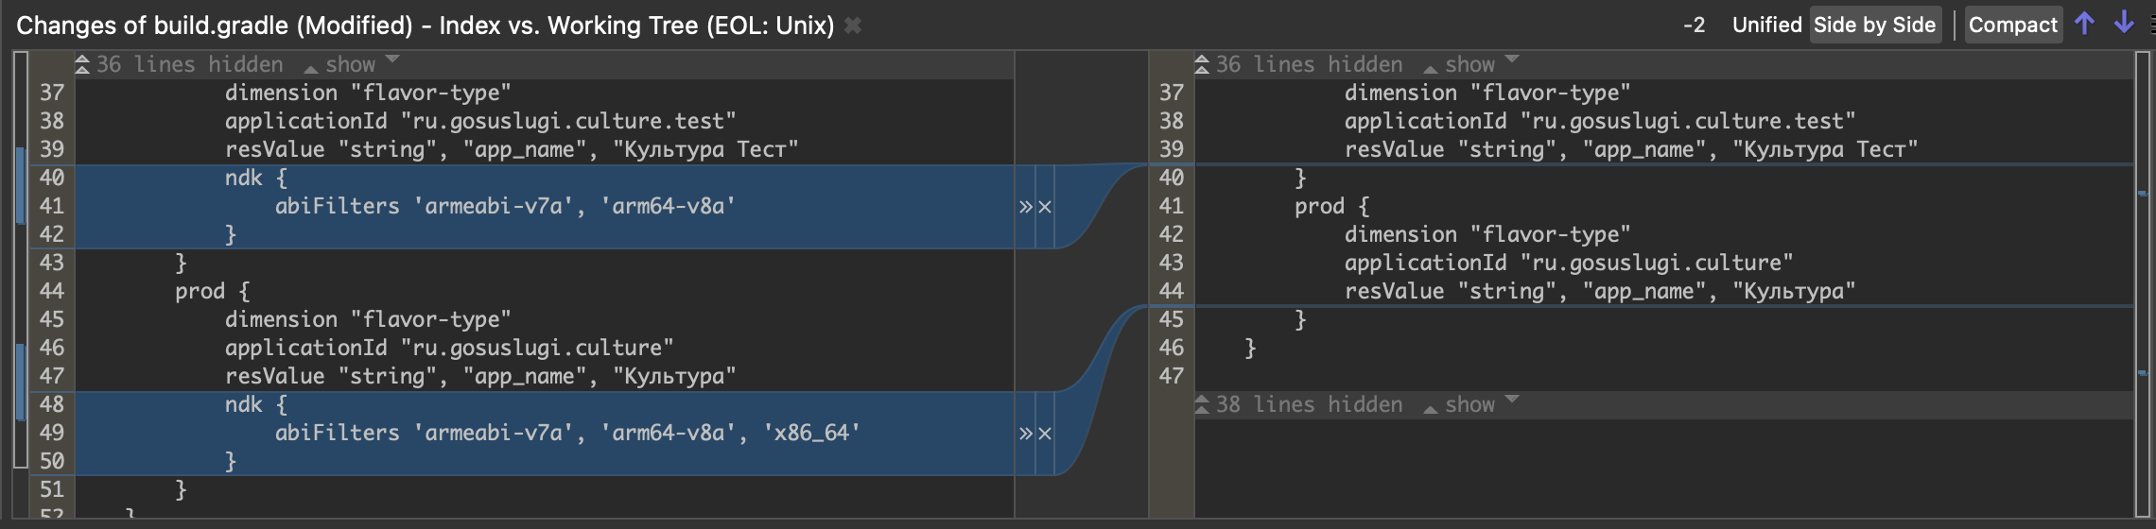Click the right pane vertical scrollbar track
Viewport: 2156px width, 529px height.
(x=2143, y=283)
